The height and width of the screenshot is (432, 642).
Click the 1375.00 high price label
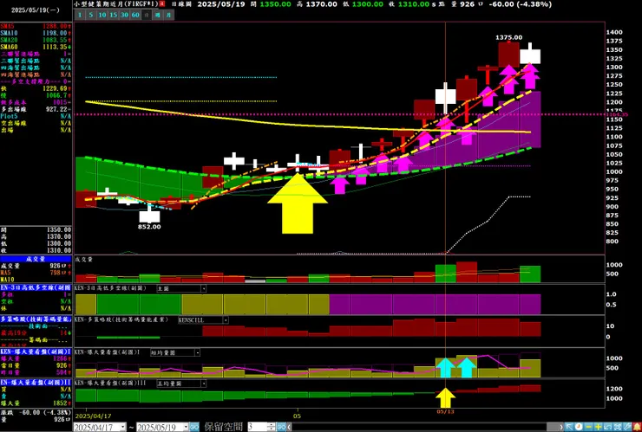pos(509,37)
